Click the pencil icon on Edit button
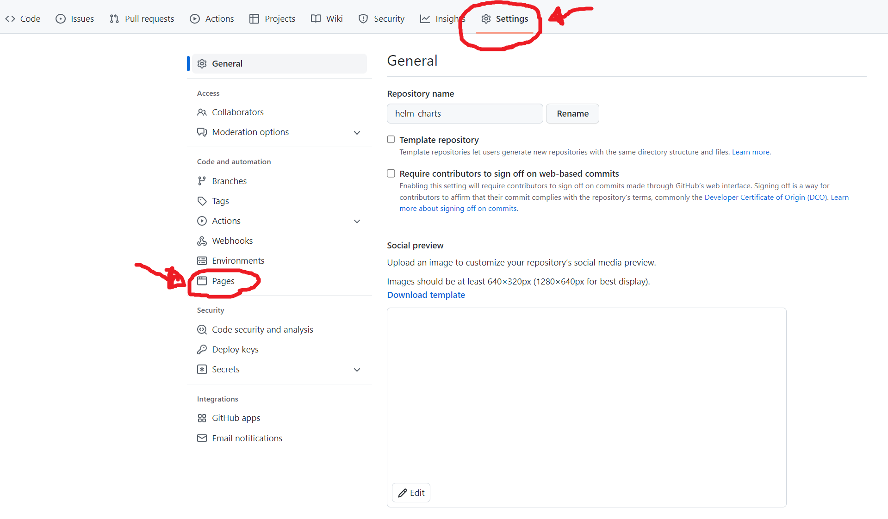 [x=403, y=493]
